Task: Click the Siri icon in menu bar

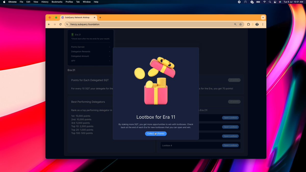Action: pyautogui.click(x=280, y=2)
